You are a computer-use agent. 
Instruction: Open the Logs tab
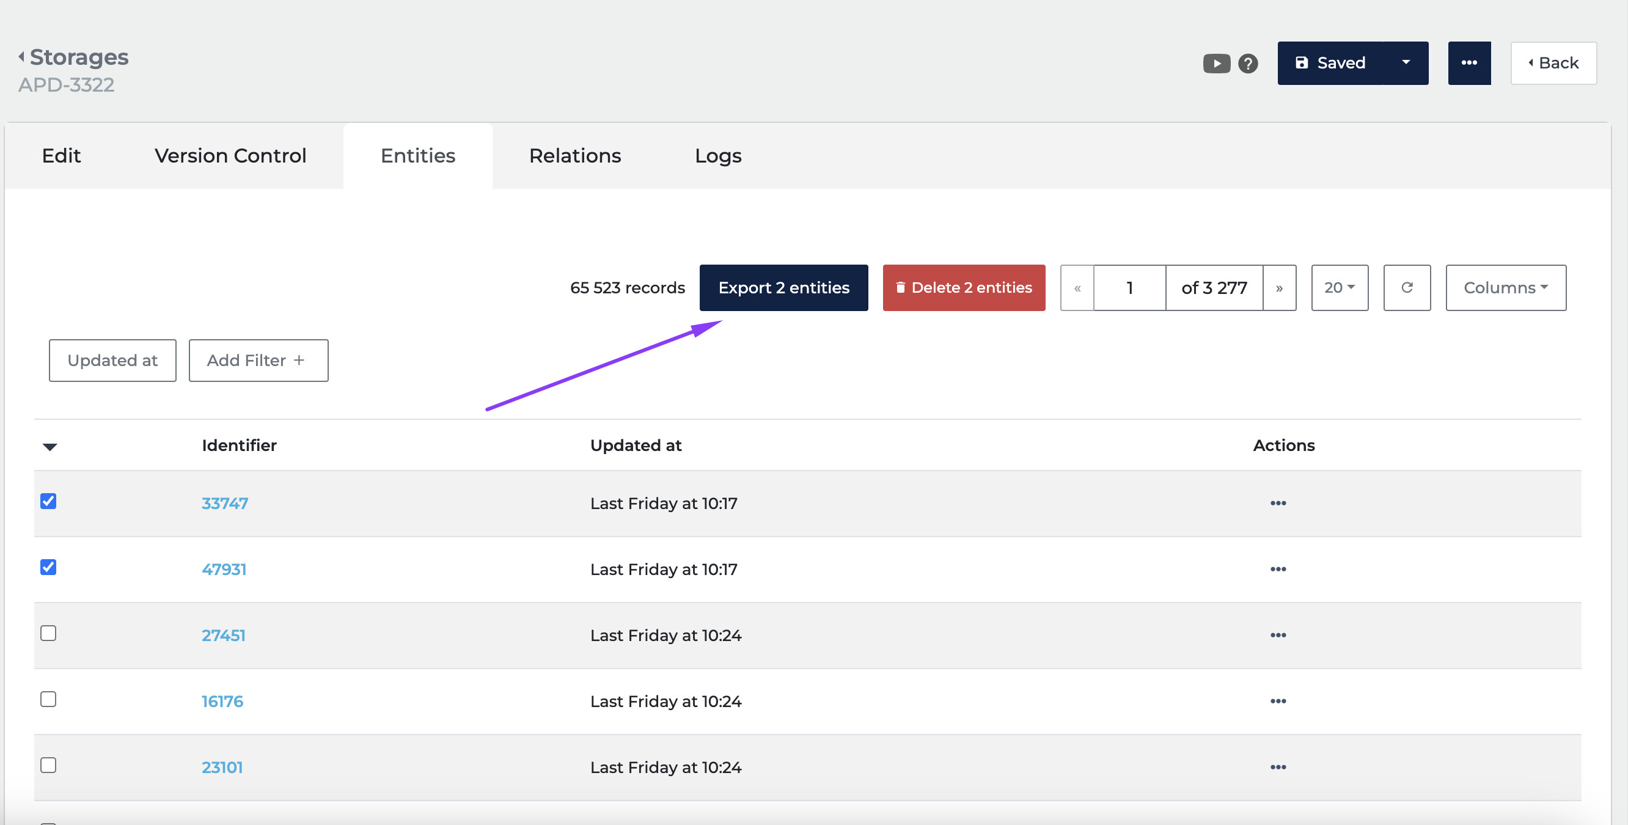[x=718, y=155]
